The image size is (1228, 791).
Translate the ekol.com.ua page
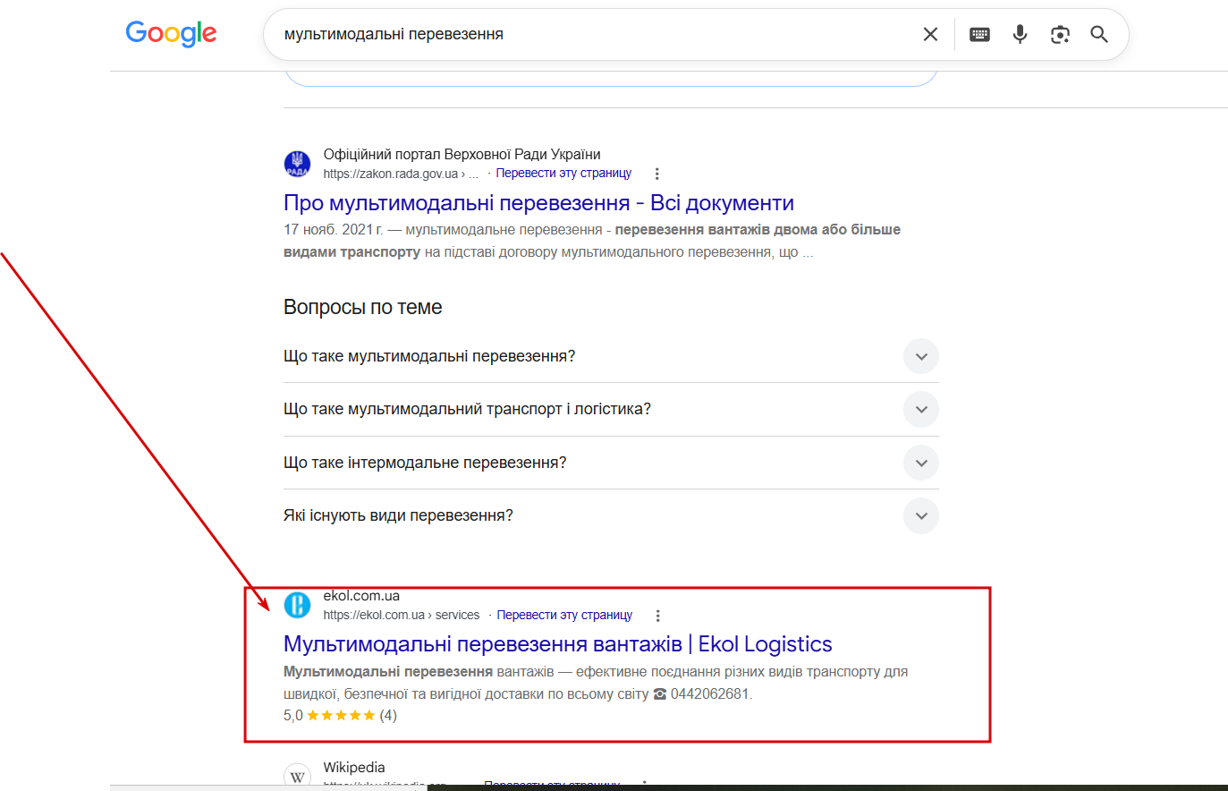click(564, 616)
